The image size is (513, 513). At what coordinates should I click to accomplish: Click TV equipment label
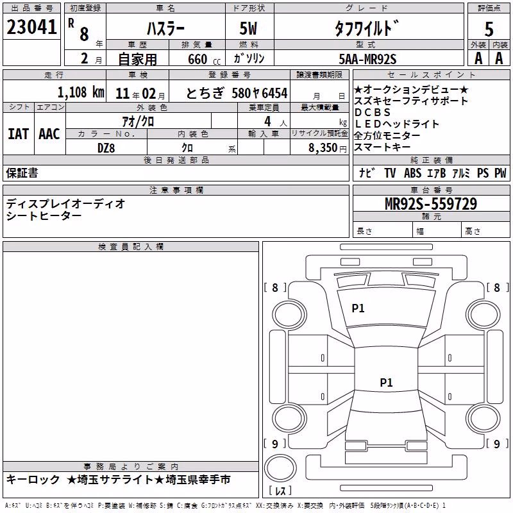pos(390,172)
